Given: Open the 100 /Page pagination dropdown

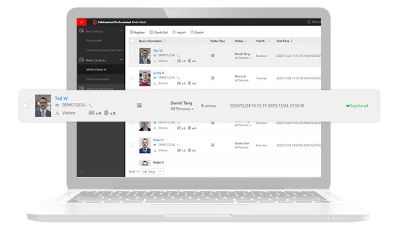Looking at the screenshot, I should pos(152,172).
